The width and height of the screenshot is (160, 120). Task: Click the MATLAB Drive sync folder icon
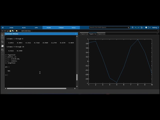13,31
